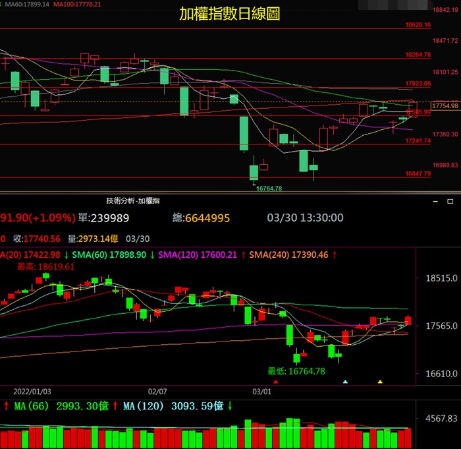Click the 18620.16 resistance line label
Screen dimensions: 461x449
coord(418,25)
